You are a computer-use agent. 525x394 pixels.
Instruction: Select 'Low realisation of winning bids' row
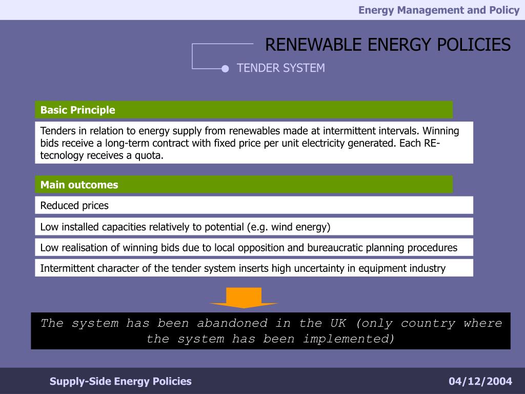click(x=254, y=247)
